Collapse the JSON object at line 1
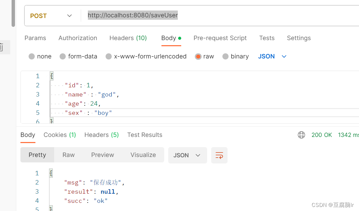The height and width of the screenshot is (211, 359). tap(46, 75)
